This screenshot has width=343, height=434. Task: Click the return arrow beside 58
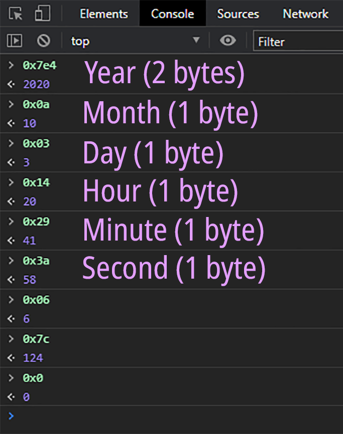point(11,280)
